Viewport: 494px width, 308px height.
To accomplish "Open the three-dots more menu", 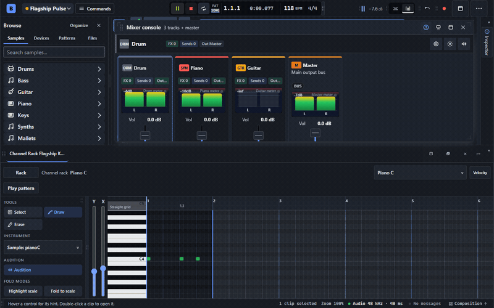I will (479, 9).
